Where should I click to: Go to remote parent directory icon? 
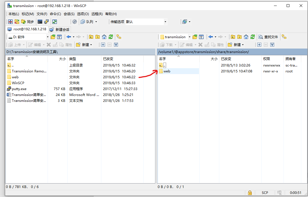click(x=233, y=37)
